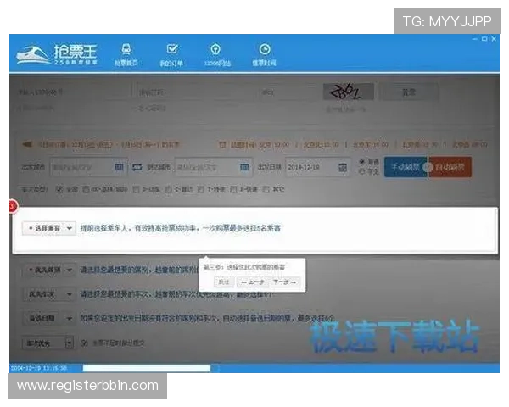Open the 备选日期 dropdown
The width and height of the screenshot is (509, 407).
(x=49, y=319)
